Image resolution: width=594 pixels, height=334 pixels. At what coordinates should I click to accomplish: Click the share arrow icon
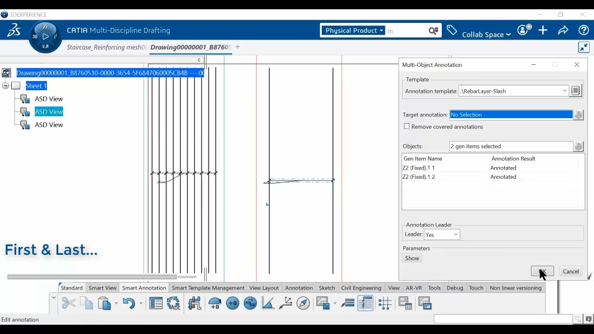[563, 30]
